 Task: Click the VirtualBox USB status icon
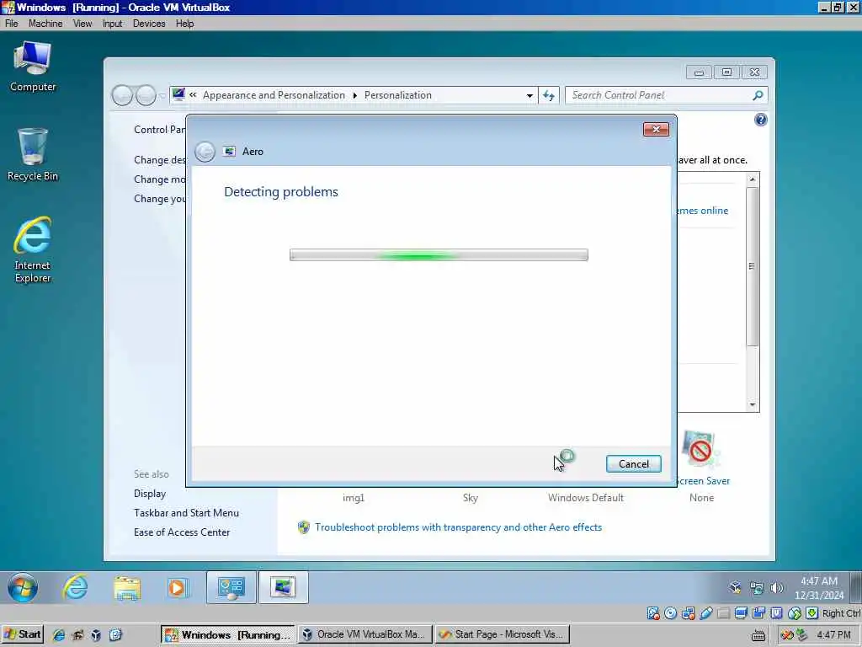pos(706,613)
